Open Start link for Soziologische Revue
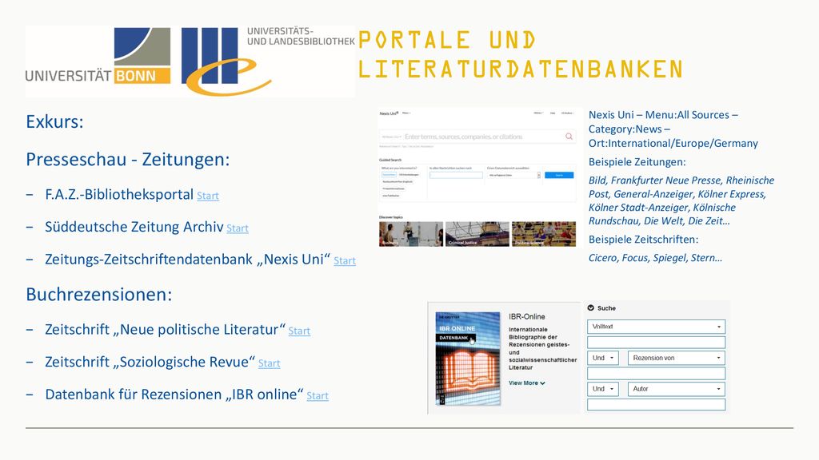Screen dimensions: 819x460 tap(269, 363)
